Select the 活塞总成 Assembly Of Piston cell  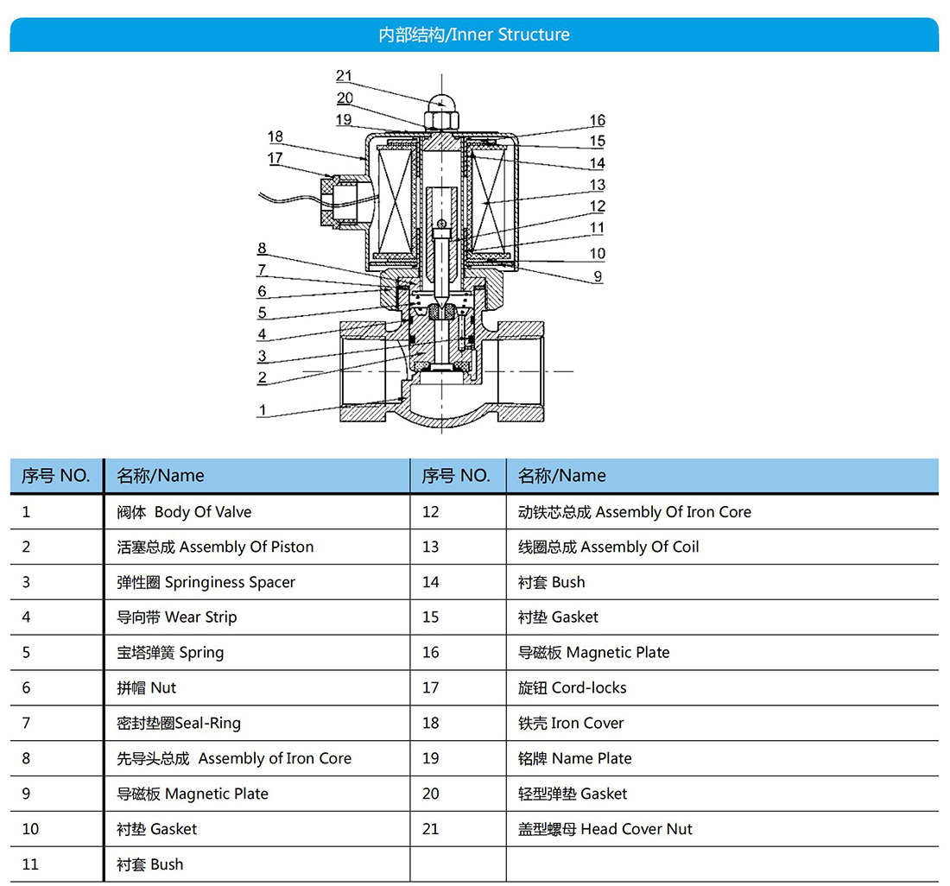click(257, 547)
